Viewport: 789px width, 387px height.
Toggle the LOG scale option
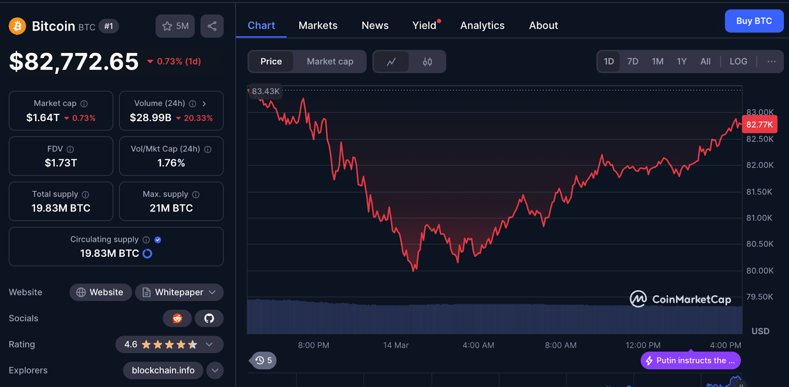(738, 62)
